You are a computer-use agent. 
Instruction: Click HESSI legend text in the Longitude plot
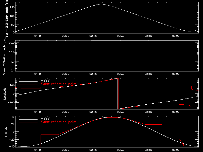[x=46, y=80]
